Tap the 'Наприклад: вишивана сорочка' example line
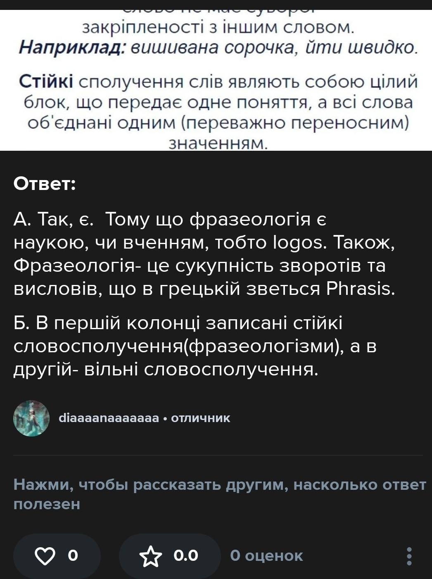Viewport: 432px width, 579px height. (218, 48)
